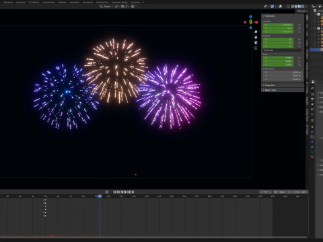The image size is (323, 242).
Task: Click the Scale X value field
Action: 278,58
